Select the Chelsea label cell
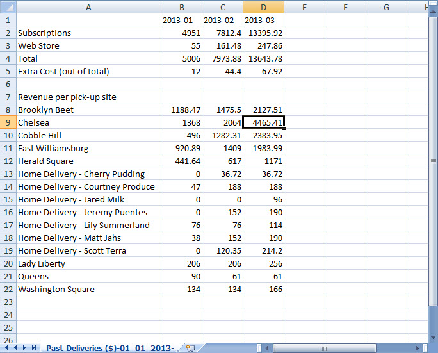This screenshot has width=438, height=353. (88, 122)
